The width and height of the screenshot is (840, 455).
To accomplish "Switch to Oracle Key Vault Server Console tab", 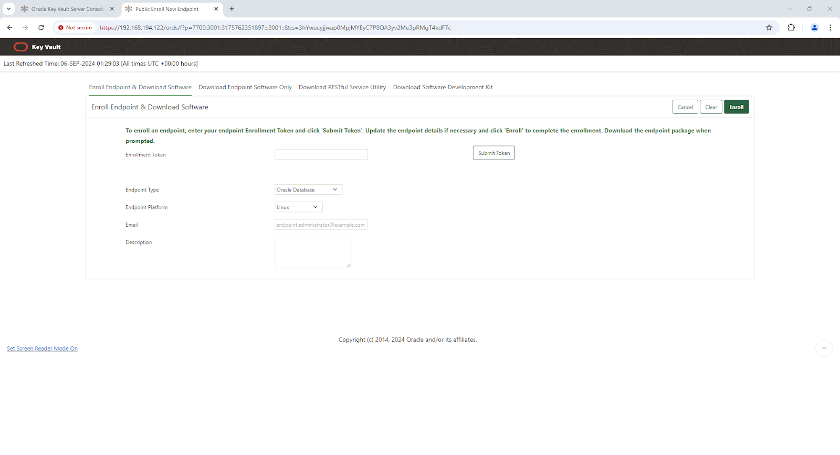I will pos(68,9).
